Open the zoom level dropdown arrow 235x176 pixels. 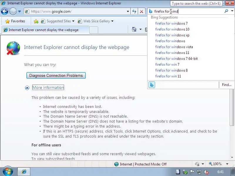(227, 164)
